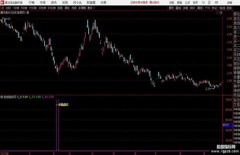Select the 周线 weekly period tab
This screenshot has width=240, height=155.
(67, 8)
